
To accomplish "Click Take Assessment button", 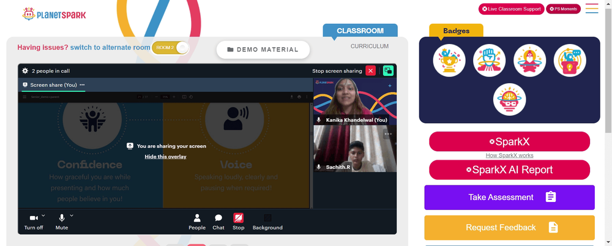I will click(509, 197).
